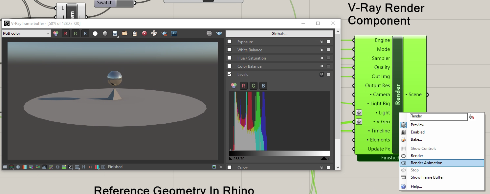
Task: Clear image with the red X icon
Action: (144, 33)
